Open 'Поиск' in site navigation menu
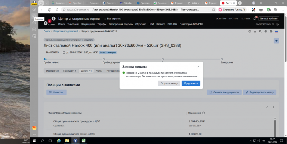 62,24
